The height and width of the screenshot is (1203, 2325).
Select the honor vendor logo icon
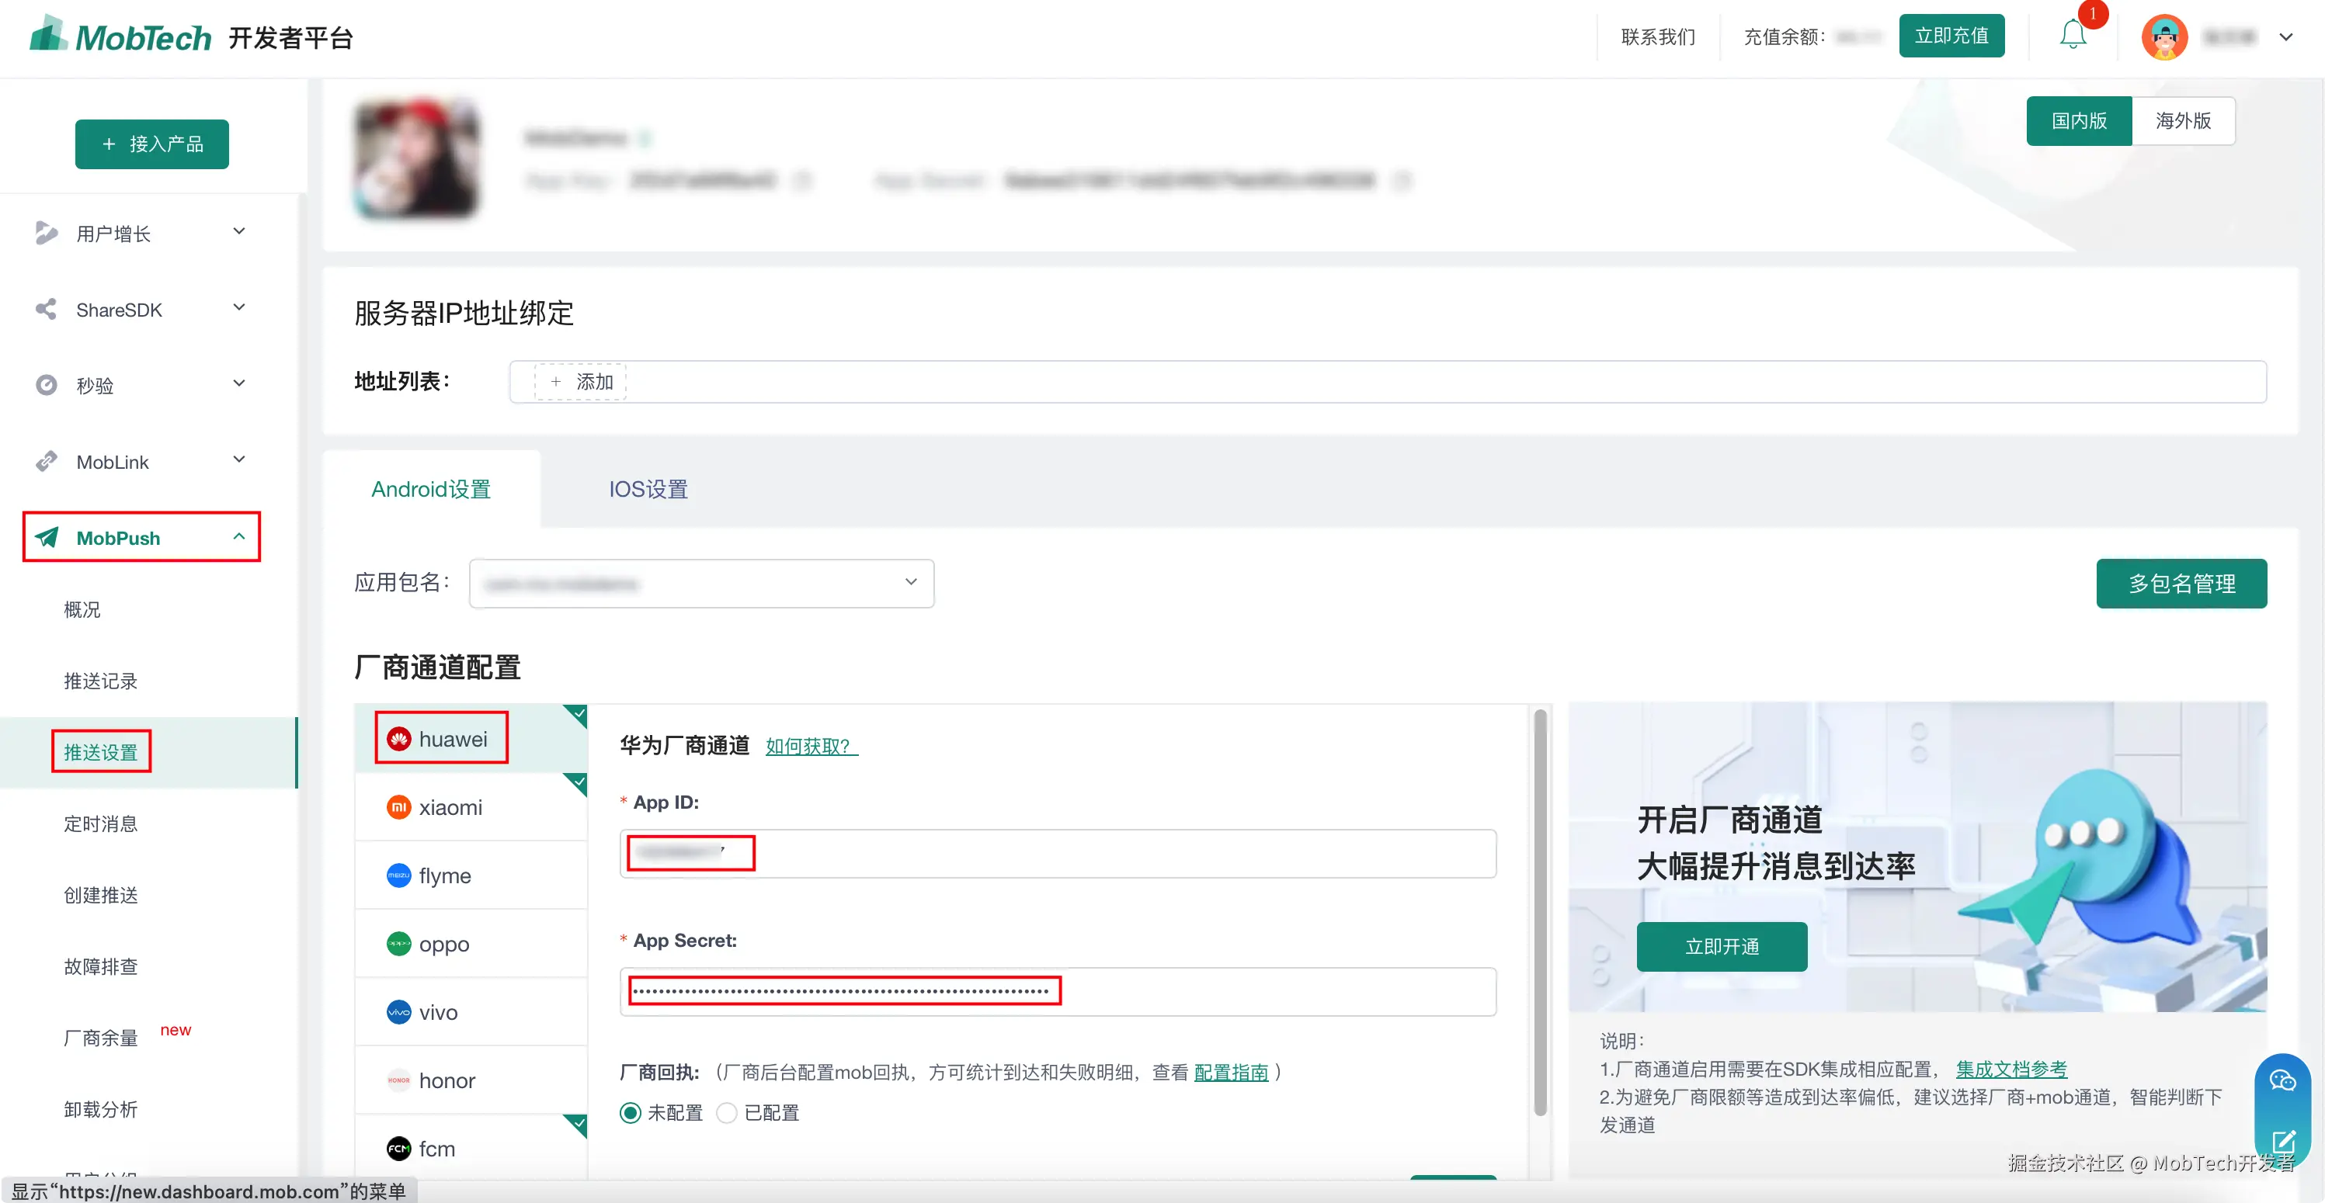pos(398,1080)
